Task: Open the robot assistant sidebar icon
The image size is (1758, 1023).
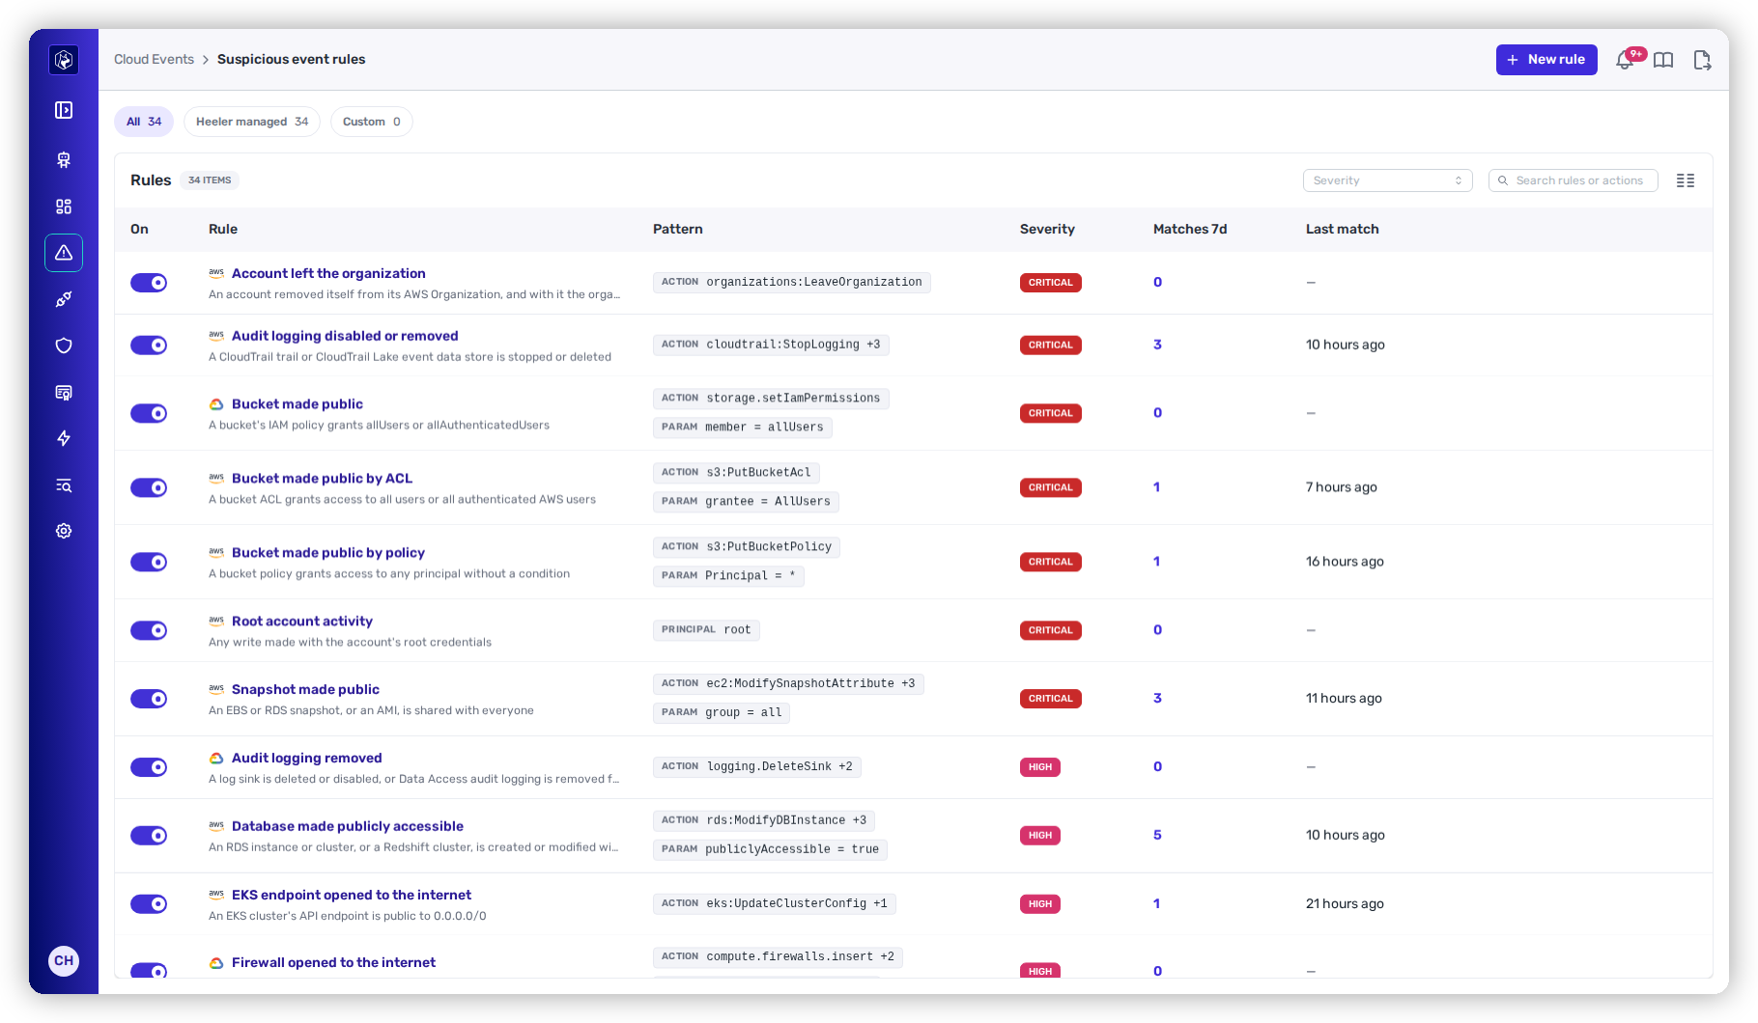Action: point(64,160)
